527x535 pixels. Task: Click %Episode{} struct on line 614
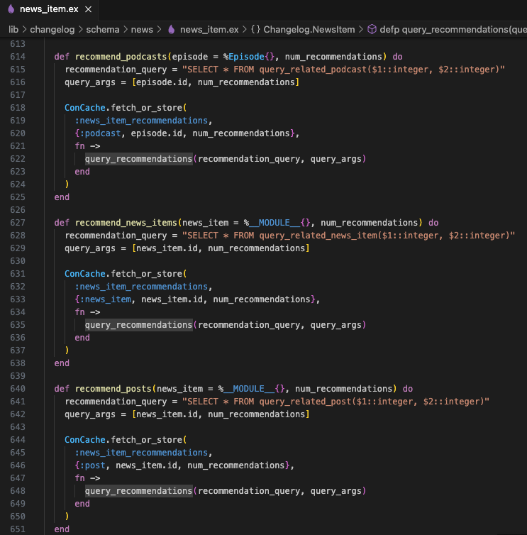[249, 57]
